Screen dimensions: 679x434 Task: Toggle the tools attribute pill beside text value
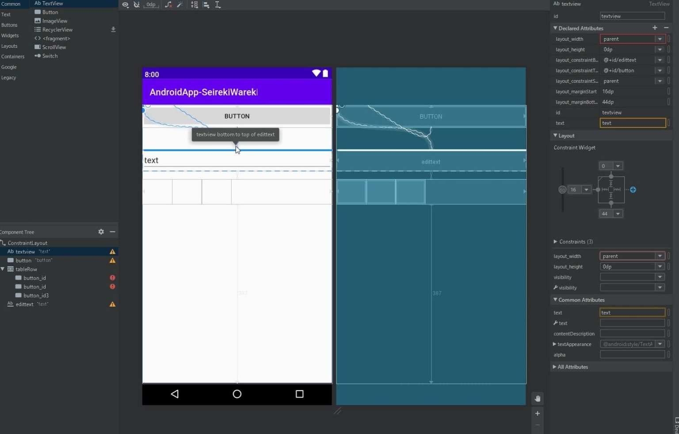click(x=669, y=123)
